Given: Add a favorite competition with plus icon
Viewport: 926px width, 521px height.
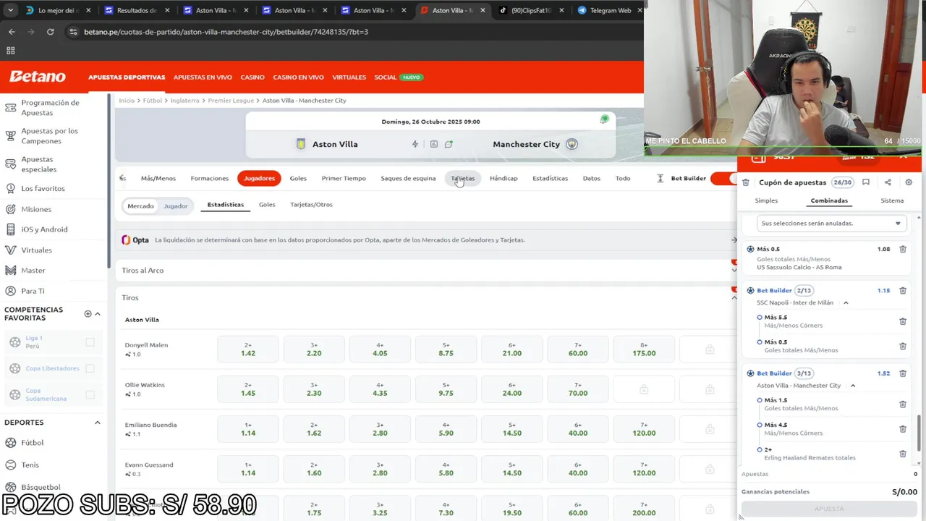Looking at the screenshot, I should click(88, 314).
